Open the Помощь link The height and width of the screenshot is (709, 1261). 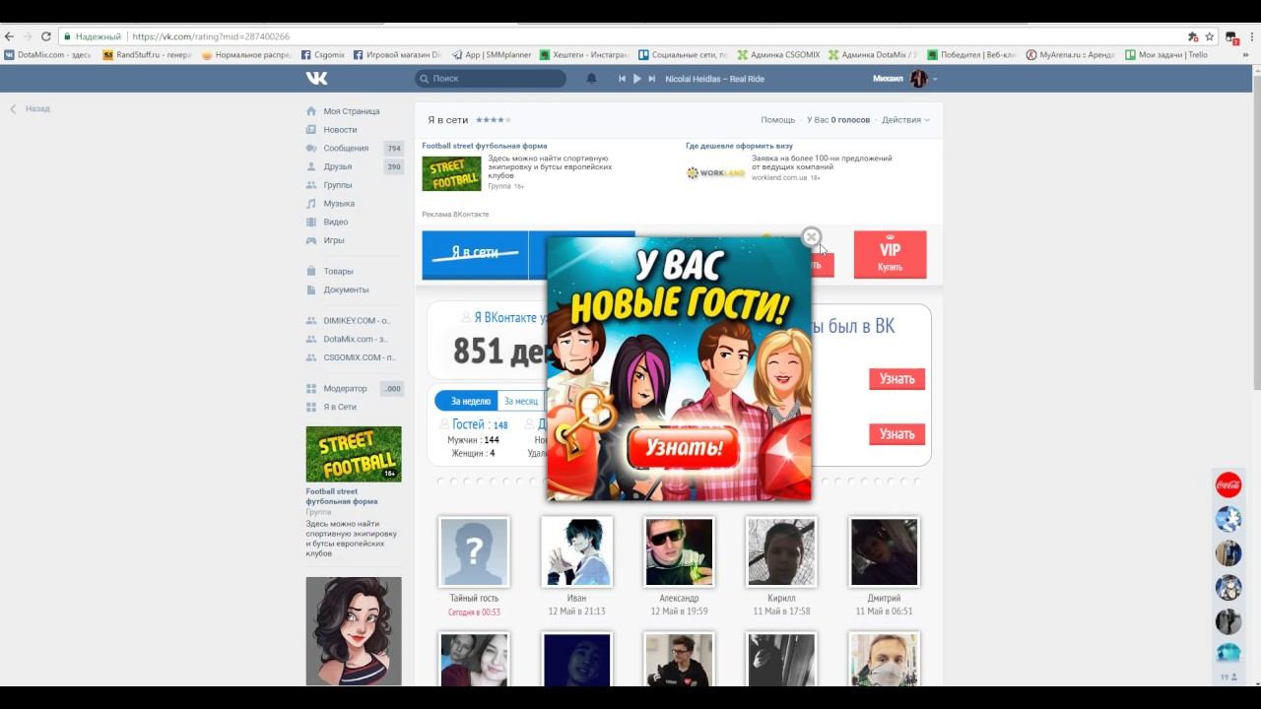click(x=777, y=120)
